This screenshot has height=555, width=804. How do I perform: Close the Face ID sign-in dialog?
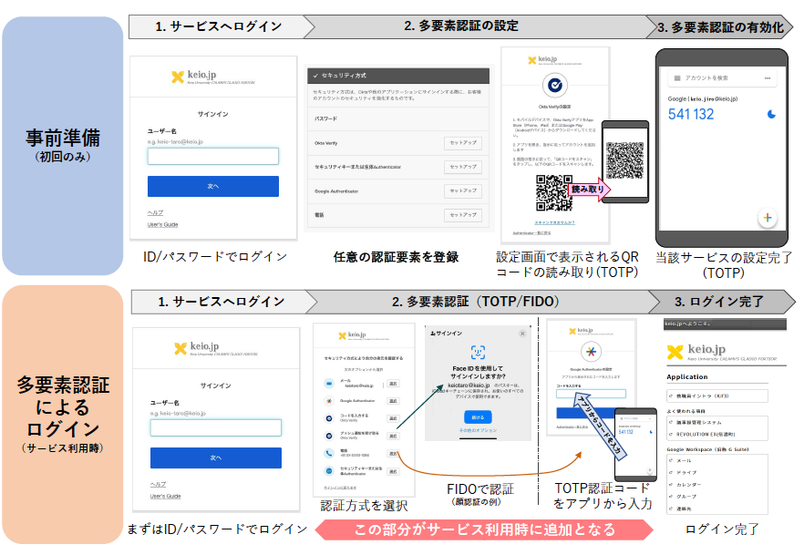tap(522, 334)
